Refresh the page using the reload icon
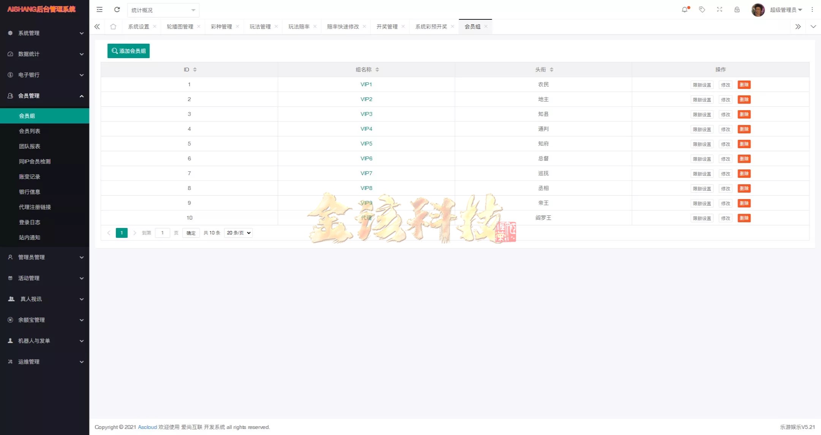The width and height of the screenshot is (821, 435). pyautogui.click(x=117, y=9)
